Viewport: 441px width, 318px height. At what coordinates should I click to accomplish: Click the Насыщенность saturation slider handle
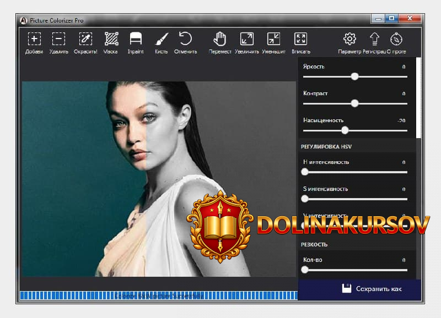coord(345,130)
